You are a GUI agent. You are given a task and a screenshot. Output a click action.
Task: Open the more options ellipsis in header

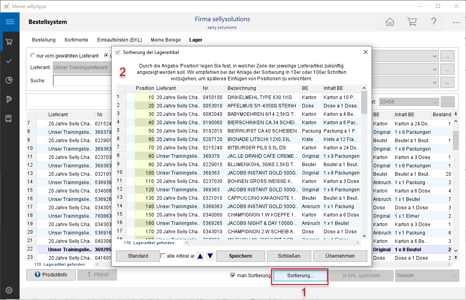tap(456, 22)
